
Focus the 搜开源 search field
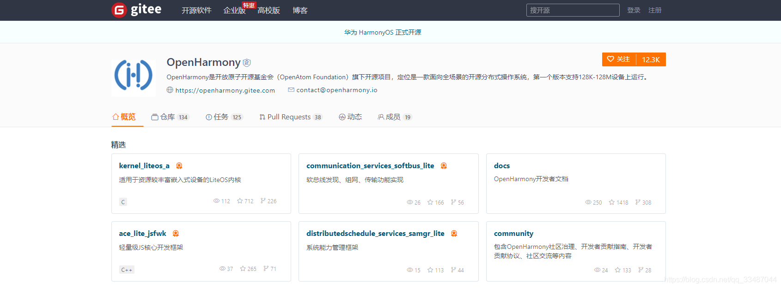(573, 10)
